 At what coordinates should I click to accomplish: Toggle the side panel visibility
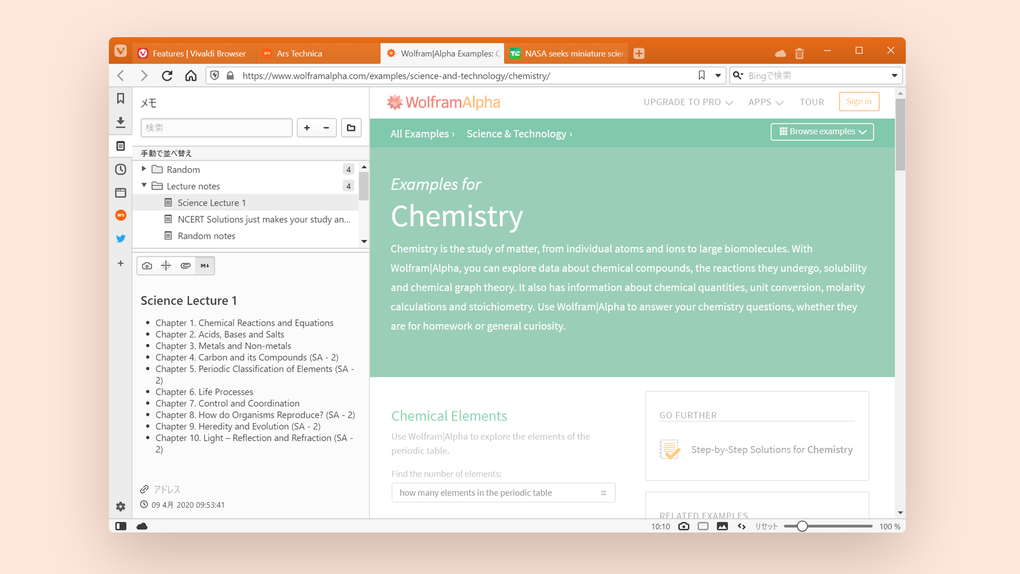(x=121, y=526)
